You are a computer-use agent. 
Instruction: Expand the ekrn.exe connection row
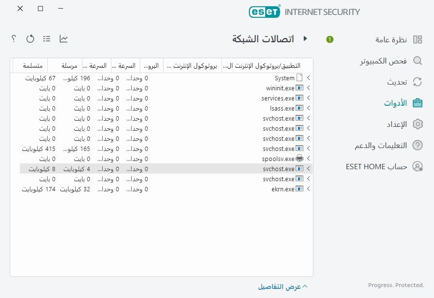tap(309, 189)
